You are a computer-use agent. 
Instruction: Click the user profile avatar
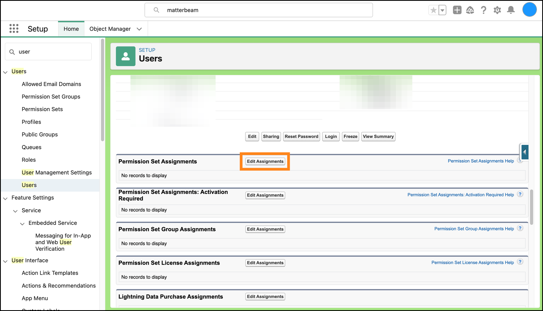pos(529,10)
